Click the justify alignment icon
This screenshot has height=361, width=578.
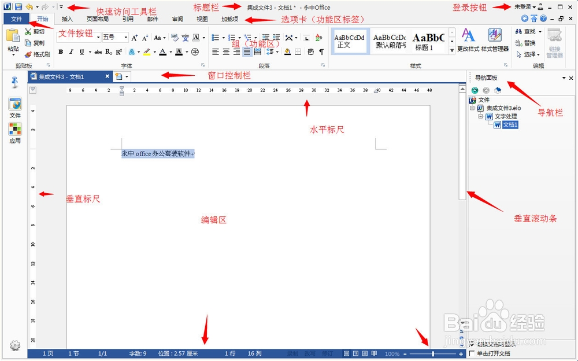tap(247, 52)
